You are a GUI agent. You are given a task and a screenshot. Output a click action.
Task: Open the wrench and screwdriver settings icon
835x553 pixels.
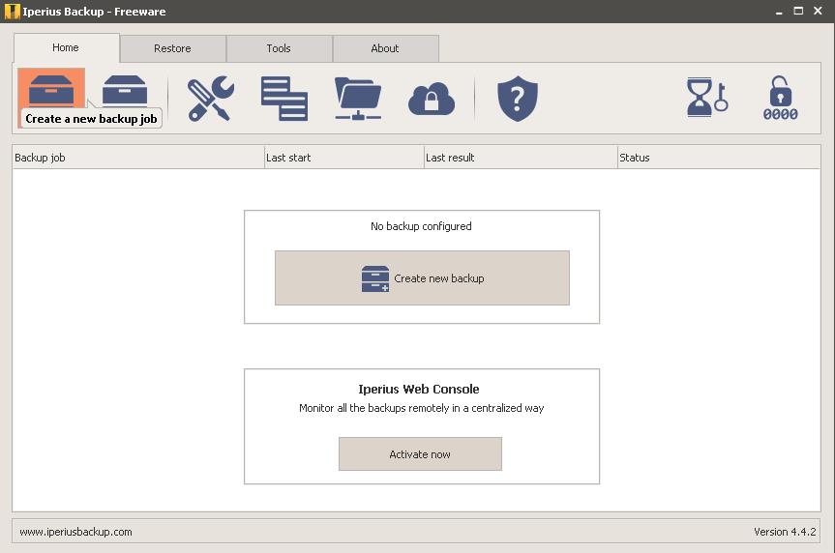210,99
